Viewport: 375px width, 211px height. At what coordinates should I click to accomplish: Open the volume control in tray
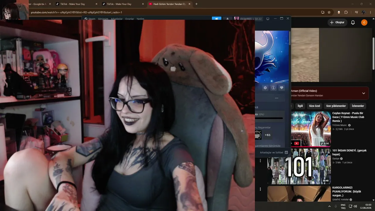coord(355,206)
